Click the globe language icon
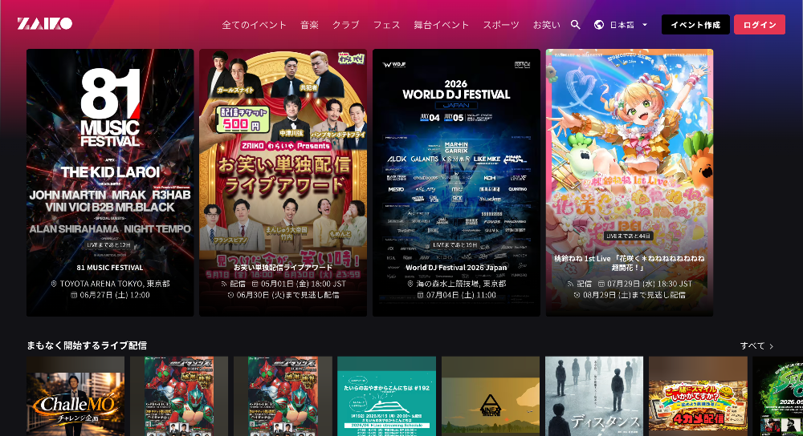This screenshot has width=803, height=436. [599, 25]
